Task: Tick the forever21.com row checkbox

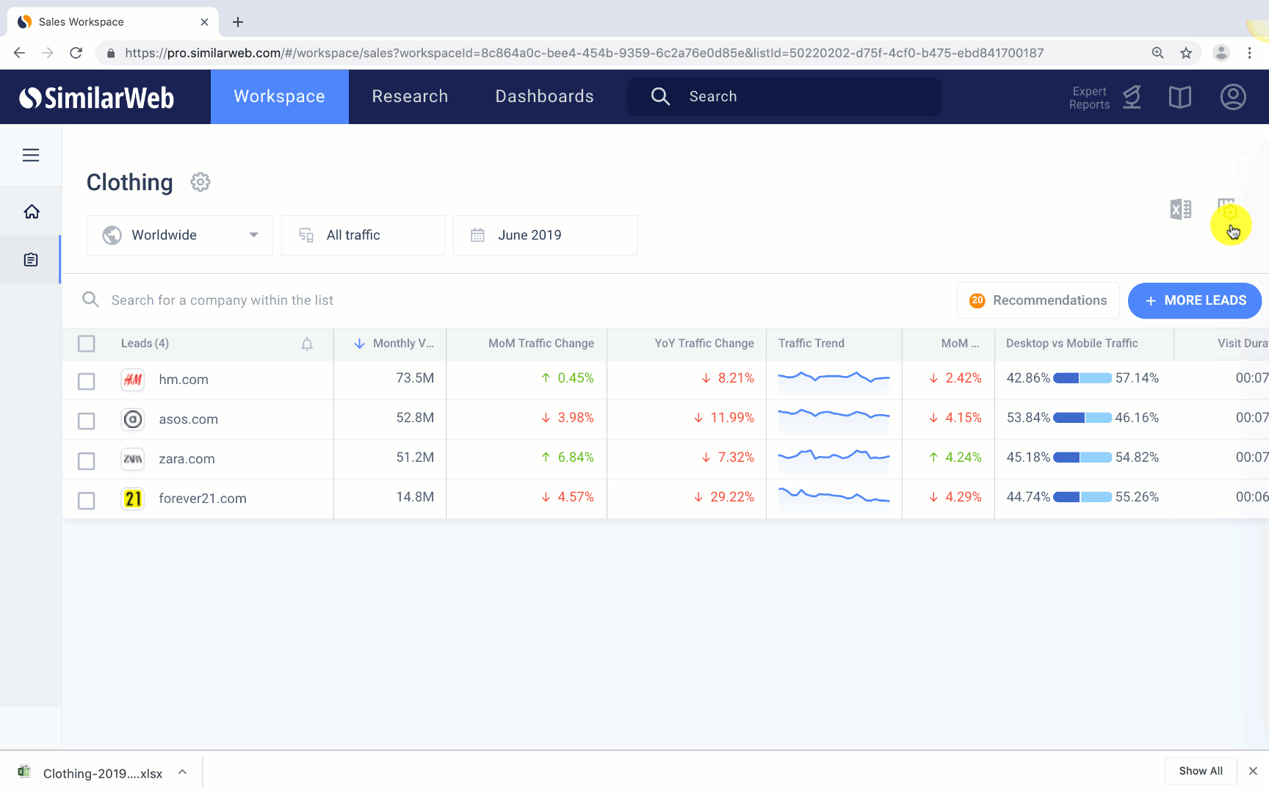Action: (87, 500)
